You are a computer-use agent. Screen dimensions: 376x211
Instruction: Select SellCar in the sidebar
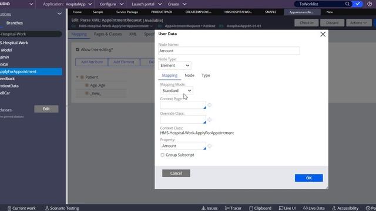point(5,93)
